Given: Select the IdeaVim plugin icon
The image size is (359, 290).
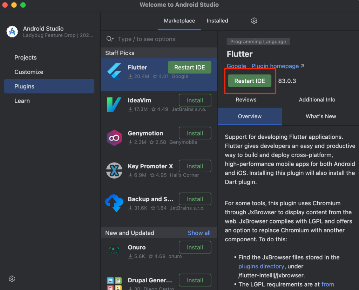Looking at the screenshot, I should tap(114, 104).
